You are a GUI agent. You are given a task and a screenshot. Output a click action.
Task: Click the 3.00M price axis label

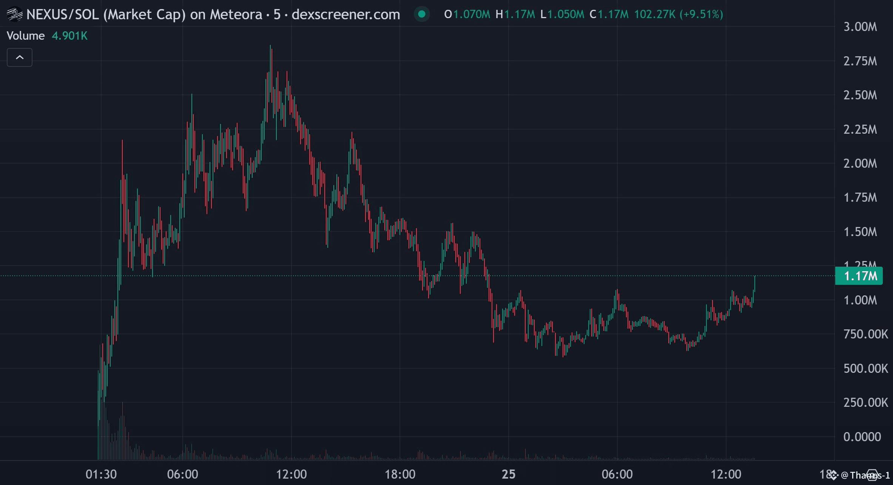point(860,27)
